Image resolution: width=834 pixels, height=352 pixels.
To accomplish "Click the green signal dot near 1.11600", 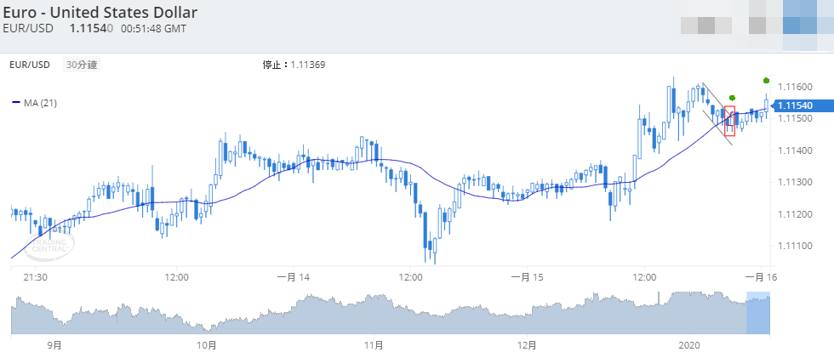I will coord(767,80).
